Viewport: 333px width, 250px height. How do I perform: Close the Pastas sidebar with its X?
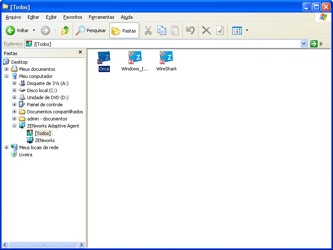tap(80, 52)
